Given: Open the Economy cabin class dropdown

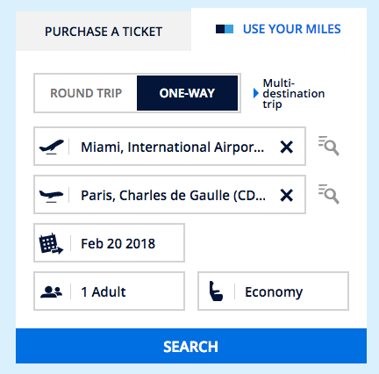Looking at the screenshot, I should [x=273, y=291].
